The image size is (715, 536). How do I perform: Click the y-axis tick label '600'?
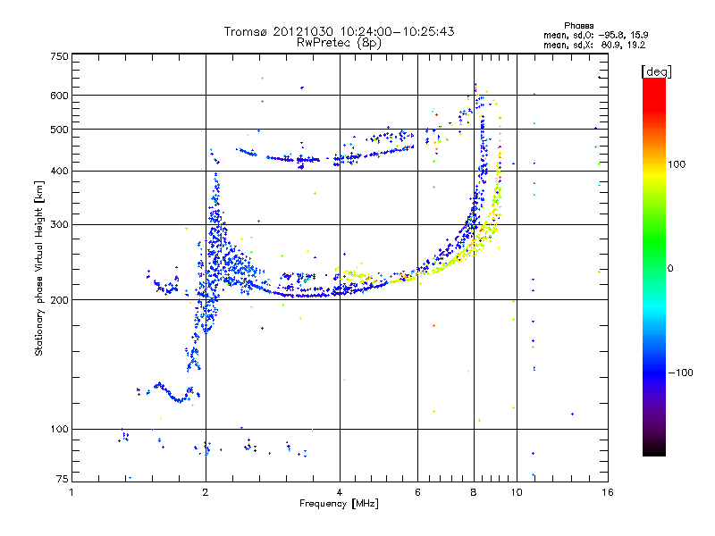(59, 96)
